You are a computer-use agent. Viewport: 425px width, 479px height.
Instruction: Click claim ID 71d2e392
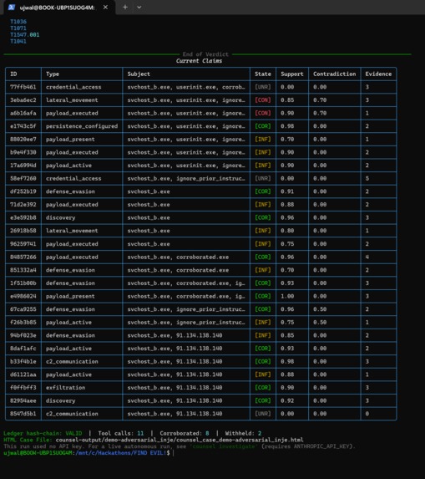coord(23,205)
